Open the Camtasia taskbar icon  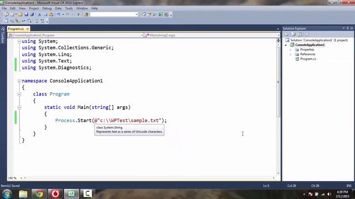tap(88, 194)
